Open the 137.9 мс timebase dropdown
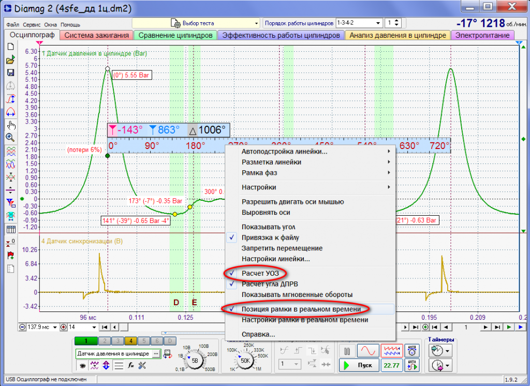The width and height of the screenshot is (530, 386). (x=55, y=327)
